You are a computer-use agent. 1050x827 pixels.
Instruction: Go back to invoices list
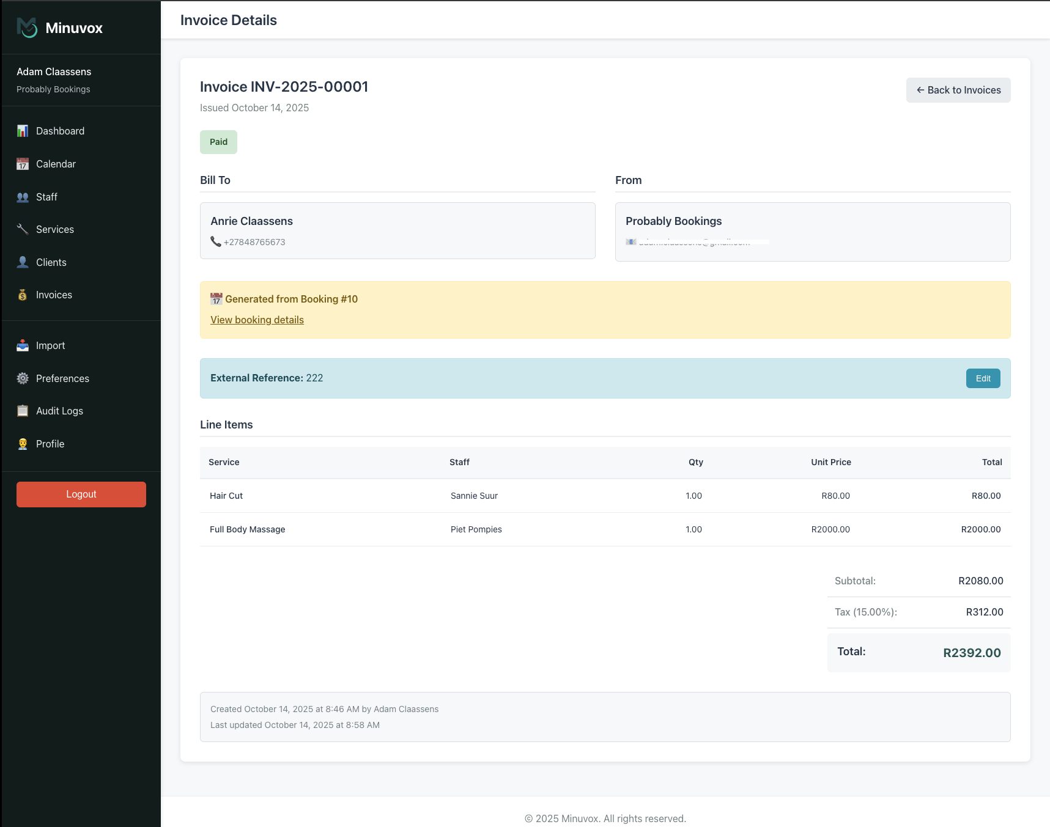tap(958, 90)
